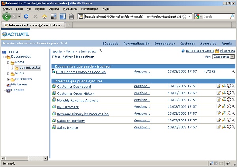Screen dimensions: 237x167
Task: Click the TAG toolbar icon
Action: [x=71, y=17]
